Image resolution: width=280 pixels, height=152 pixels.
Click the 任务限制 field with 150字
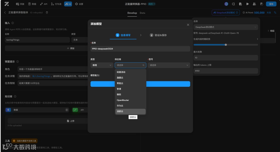(x=53, y=83)
